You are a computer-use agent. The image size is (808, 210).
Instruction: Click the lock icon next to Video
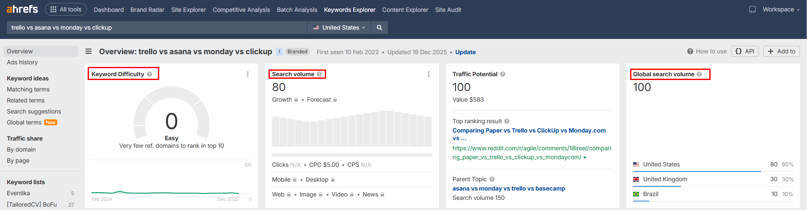tap(352, 194)
